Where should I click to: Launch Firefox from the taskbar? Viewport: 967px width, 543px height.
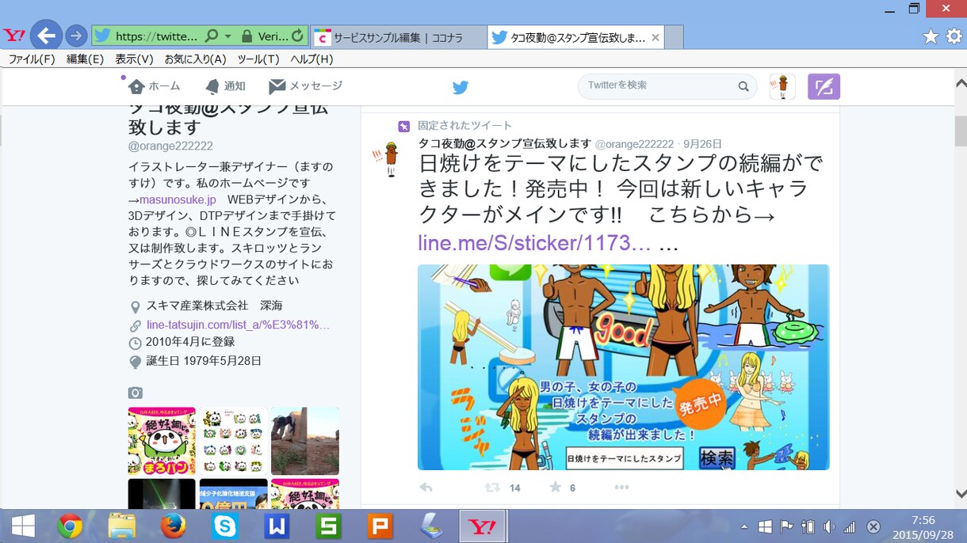[x=173, y=526]
